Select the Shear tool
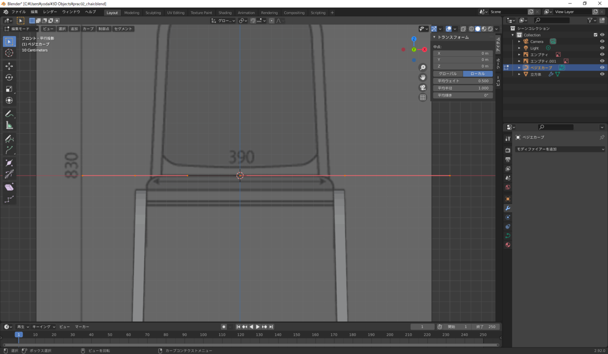Screen dimensions: 608x354 (x=9, y=187)
